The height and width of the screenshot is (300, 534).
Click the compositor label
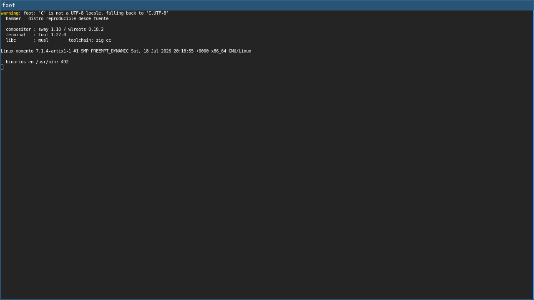18,30
